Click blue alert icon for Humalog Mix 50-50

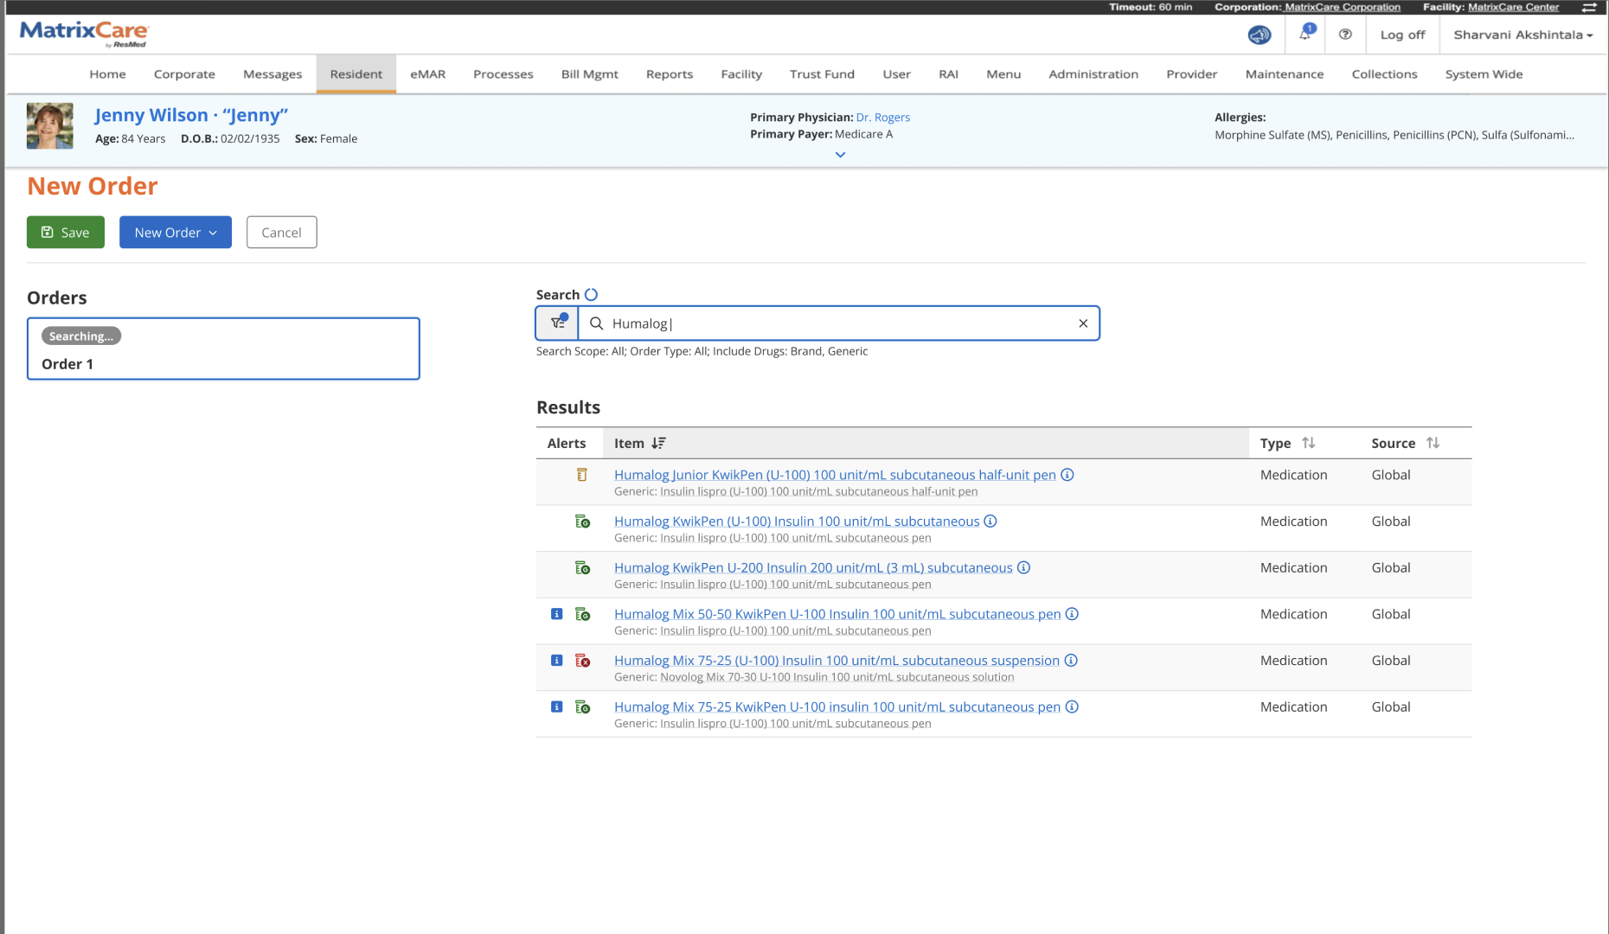point(557,614)
